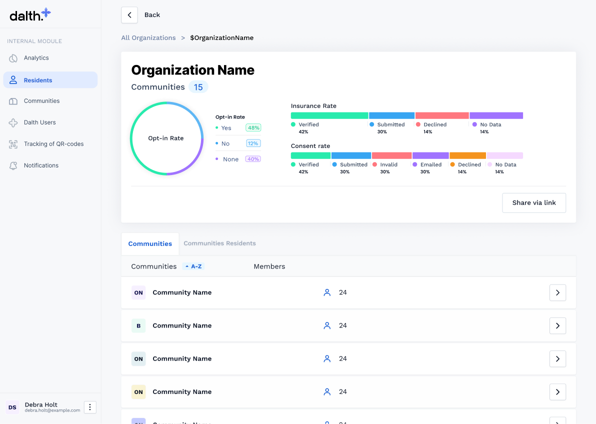
Task: Expand first Community Name row with ON badge
Action: (x=557, y=292)
